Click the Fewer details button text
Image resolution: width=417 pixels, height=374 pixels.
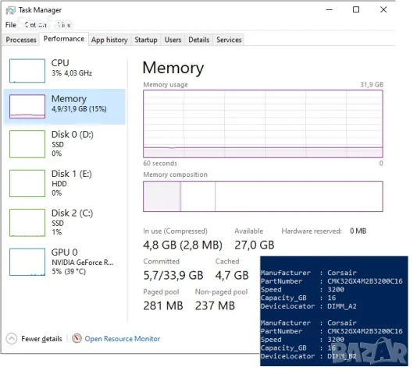[41, 339]
